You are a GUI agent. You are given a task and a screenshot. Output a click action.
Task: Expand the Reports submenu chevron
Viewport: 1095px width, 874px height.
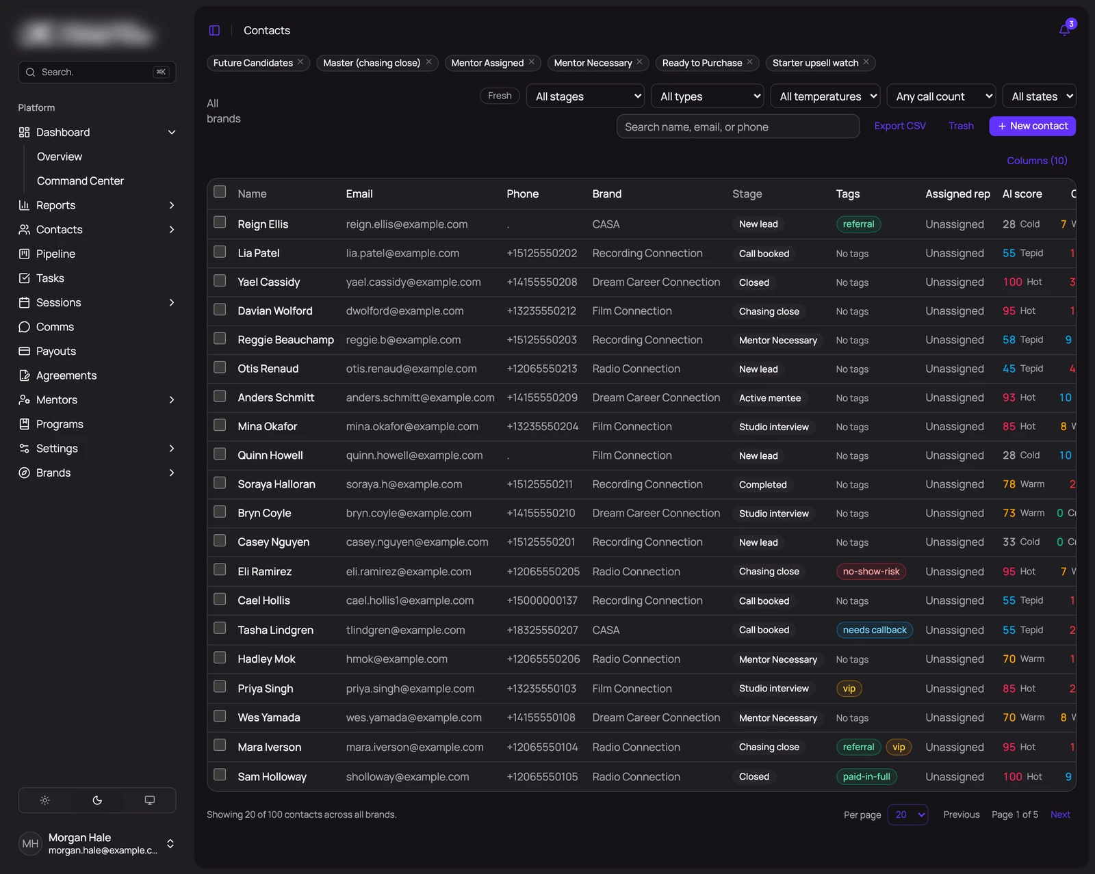click(x=172, y=205)
